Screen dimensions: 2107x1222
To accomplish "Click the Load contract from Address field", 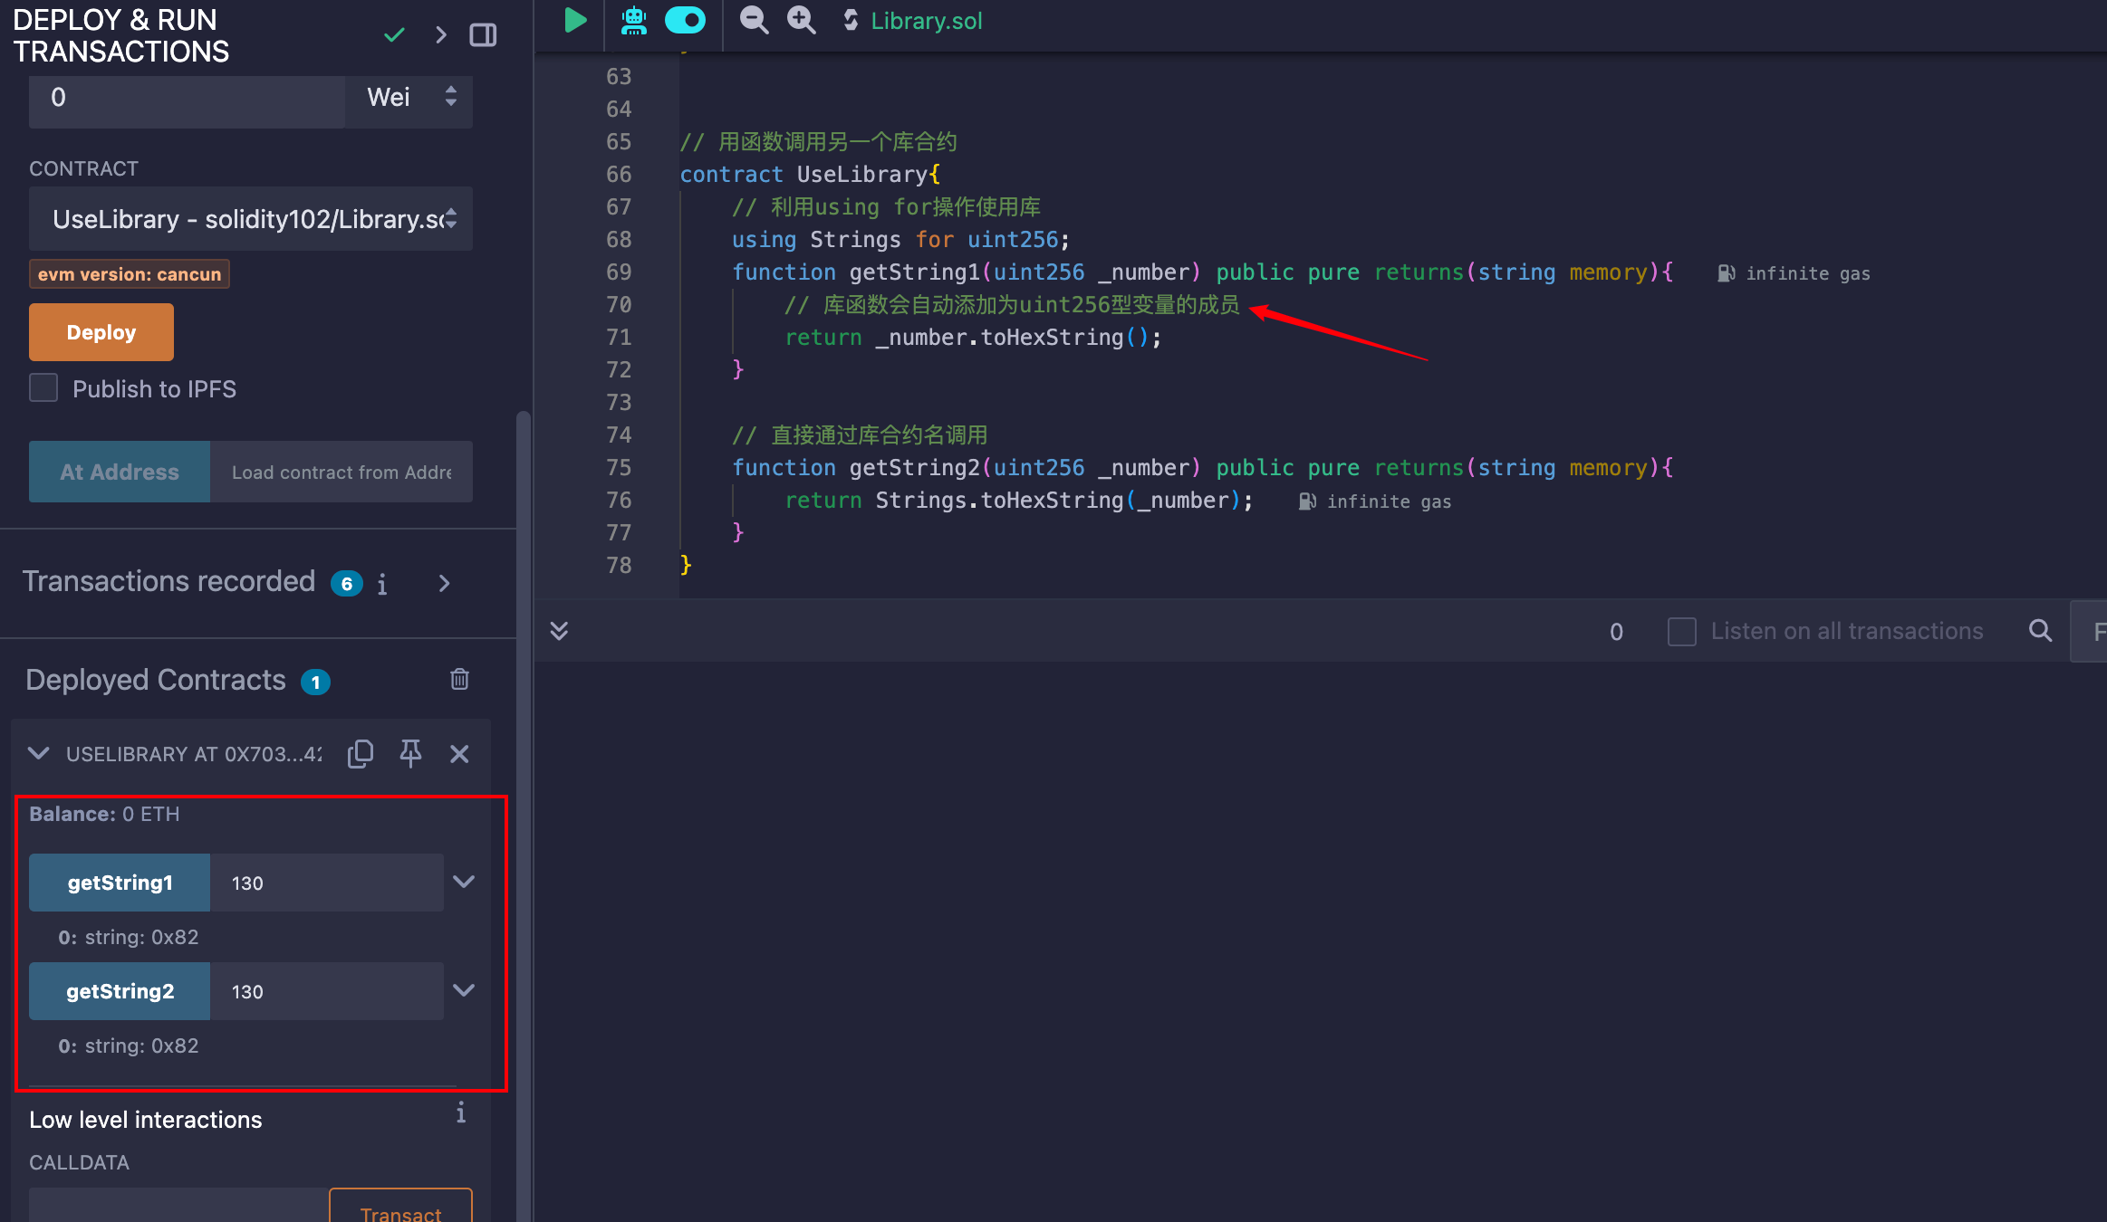I will coord(342,472).
